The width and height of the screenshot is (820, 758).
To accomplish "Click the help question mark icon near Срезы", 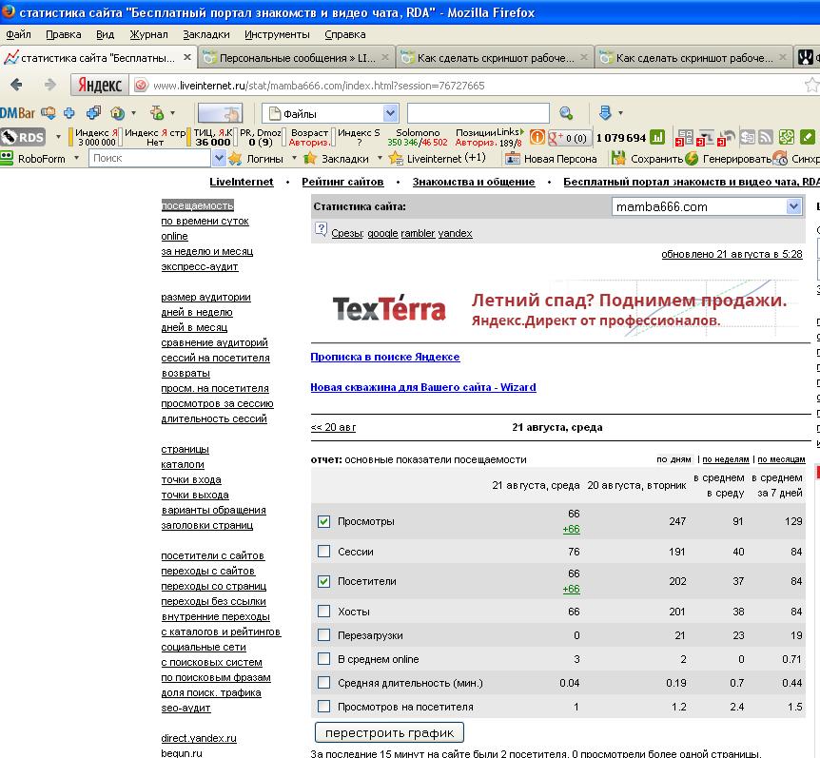I will (x=320, y=229).
